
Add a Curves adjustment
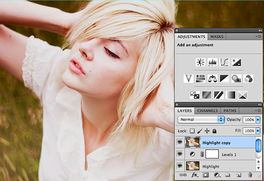224,62
